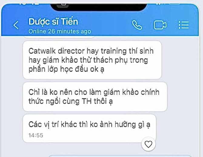Image resolution: width=203 pixels, height=157 pixels.
Task: Start a voice call with Dược sĩ Tiến
Action: pyautogui.click(x=137, y=25)
